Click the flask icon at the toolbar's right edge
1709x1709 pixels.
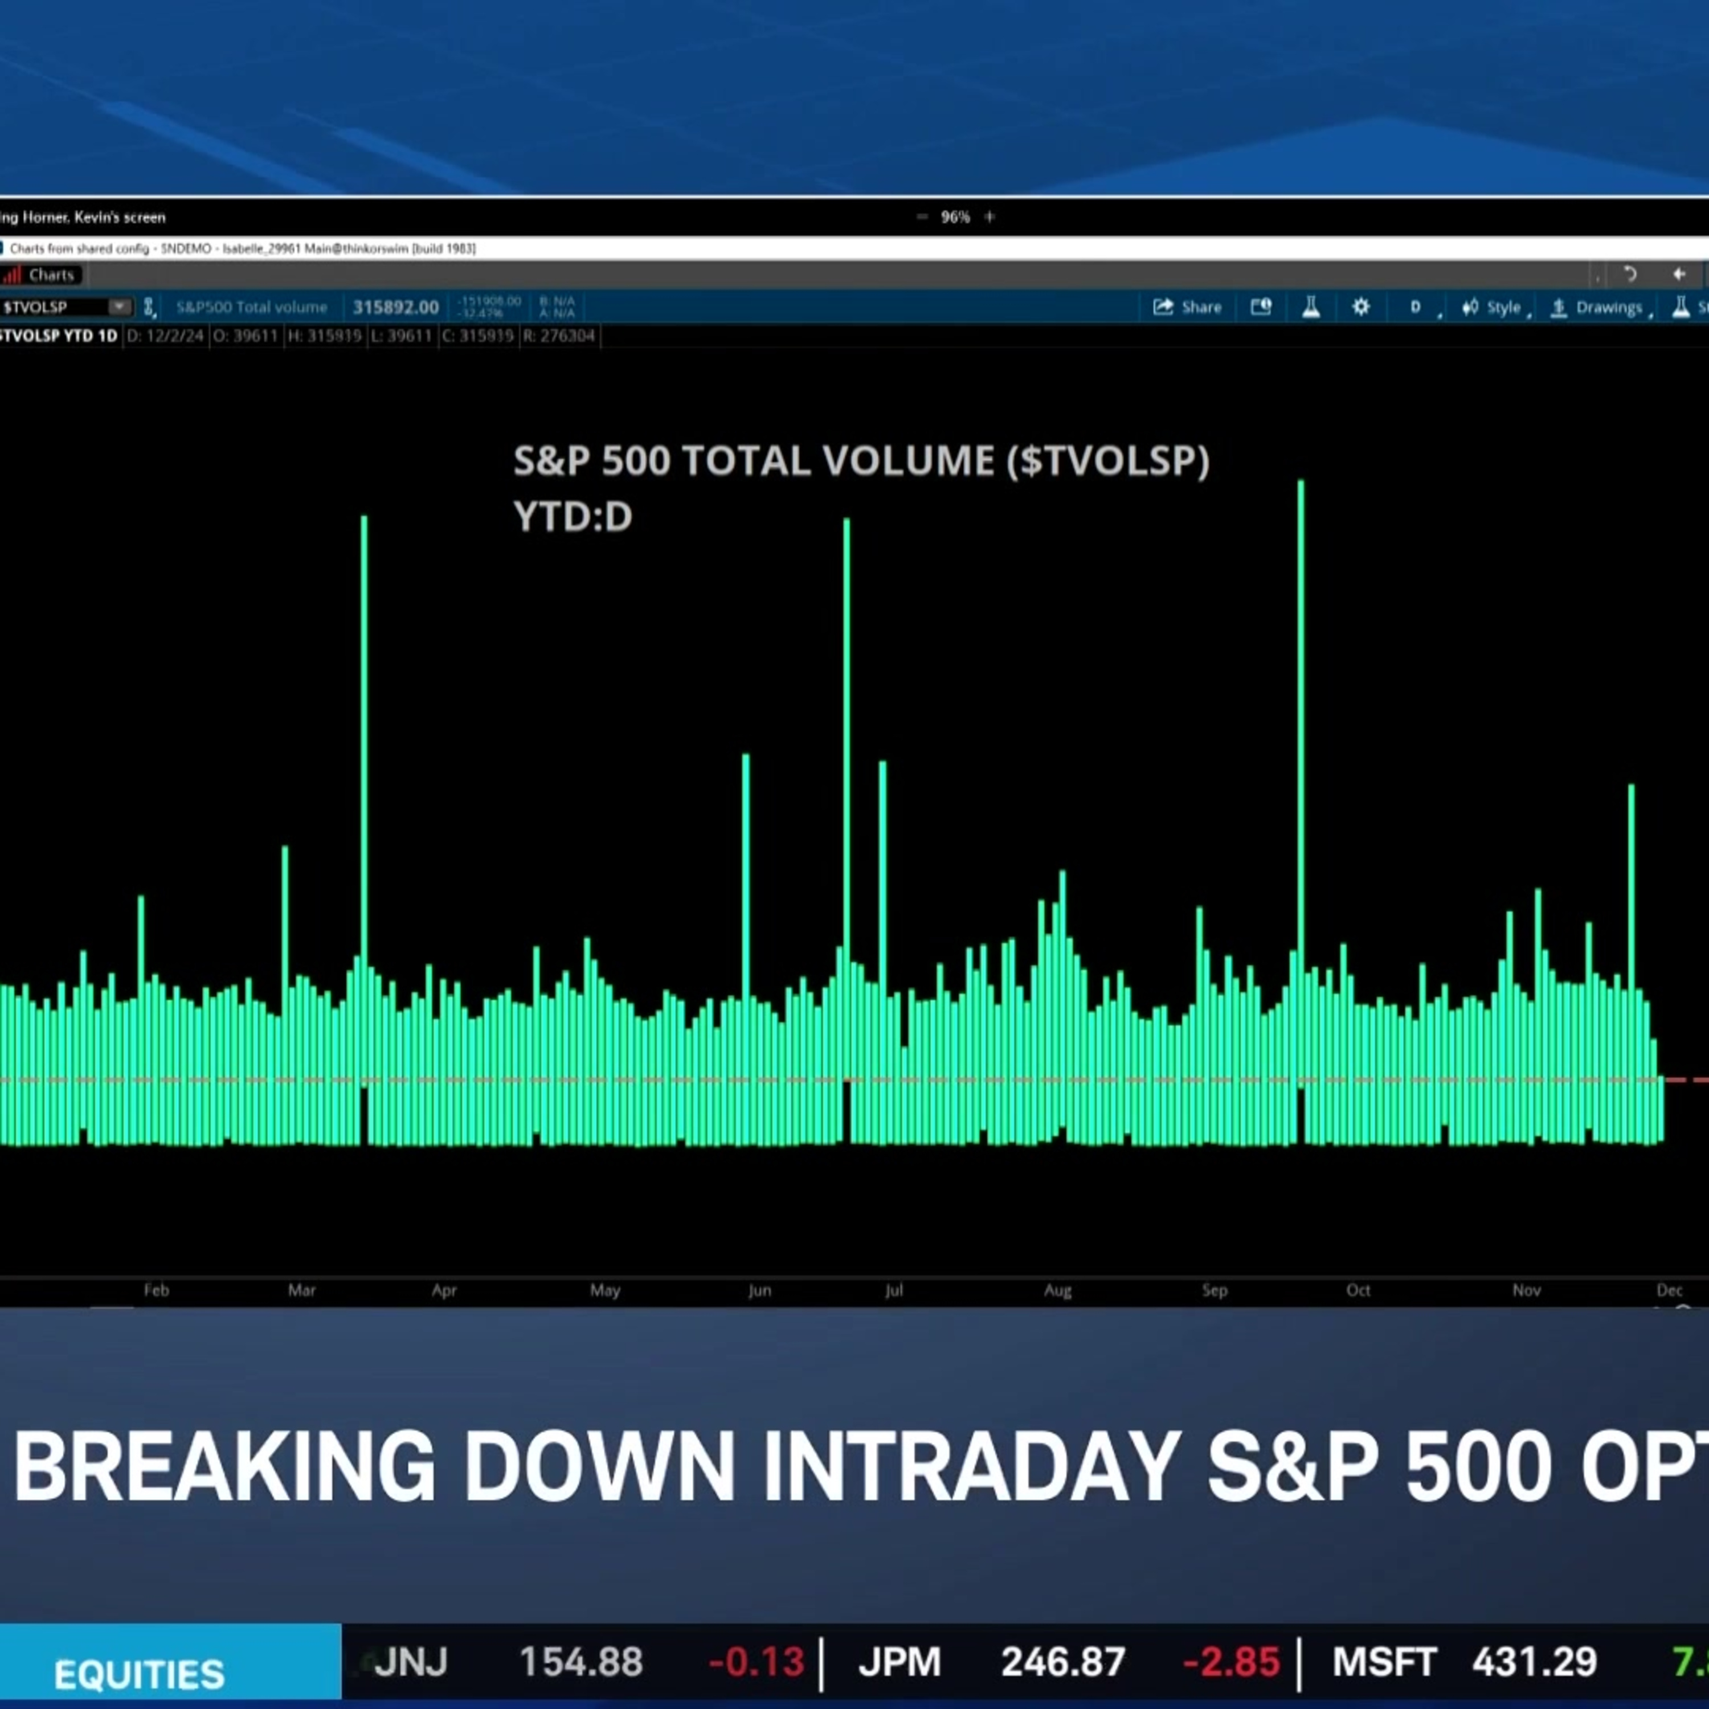coord(1680,307)
